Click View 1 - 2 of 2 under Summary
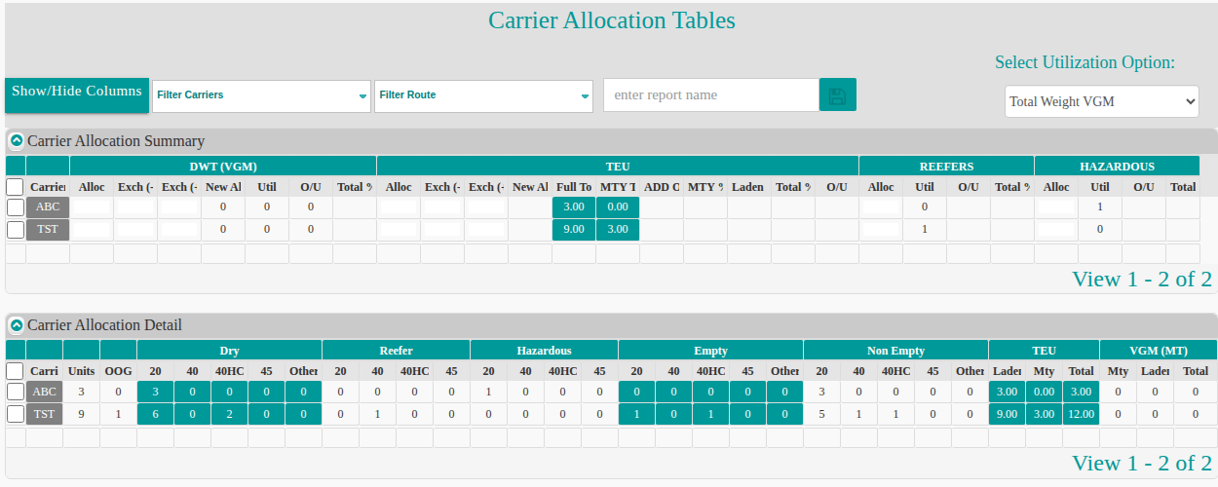Image resolution: width=1218 pixels, height=487 pixels. (x=1142, y=280)
